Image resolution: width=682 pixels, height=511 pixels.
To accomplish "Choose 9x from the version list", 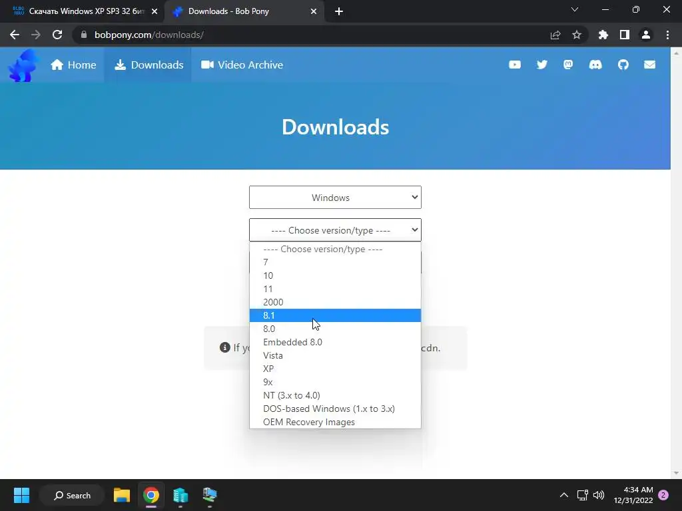I will 335,382.
